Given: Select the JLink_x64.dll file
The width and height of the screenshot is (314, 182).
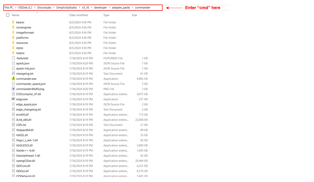Looking at the screenshot, I should [24, 120].
